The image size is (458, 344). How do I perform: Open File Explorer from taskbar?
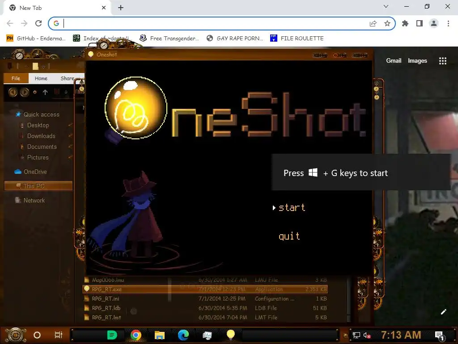coord(160,335)
